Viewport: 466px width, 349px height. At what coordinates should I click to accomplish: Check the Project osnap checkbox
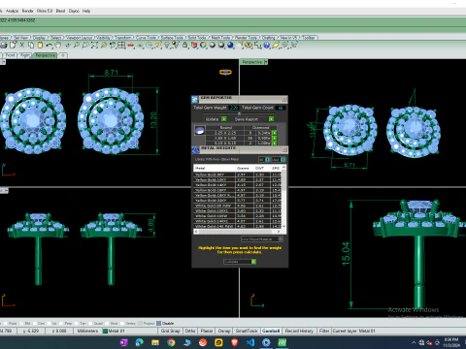pyautogui.click(x=140, y=323)
